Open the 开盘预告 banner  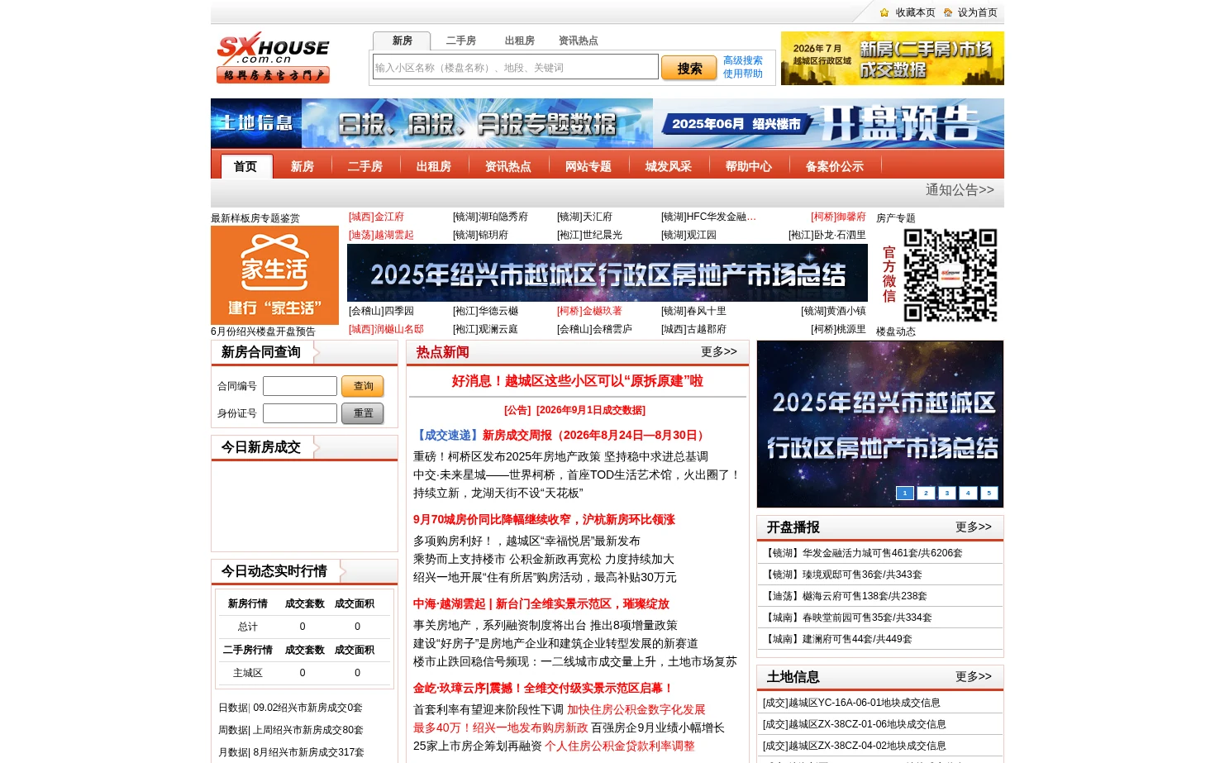tap(828, 123)
